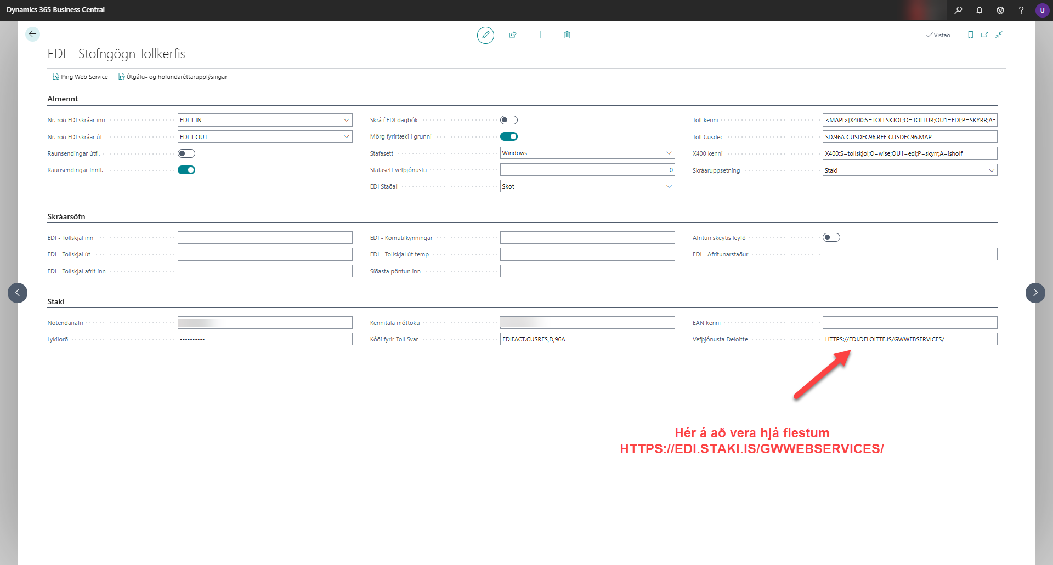Toggle Raunsendingar útfl. switch
1053x565 pixels.
click(x=186, y=153)
